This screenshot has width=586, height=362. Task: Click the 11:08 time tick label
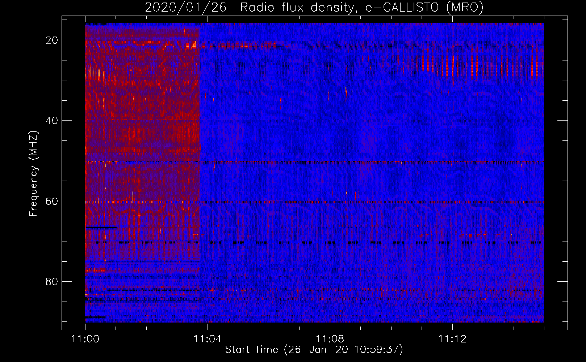330,339
